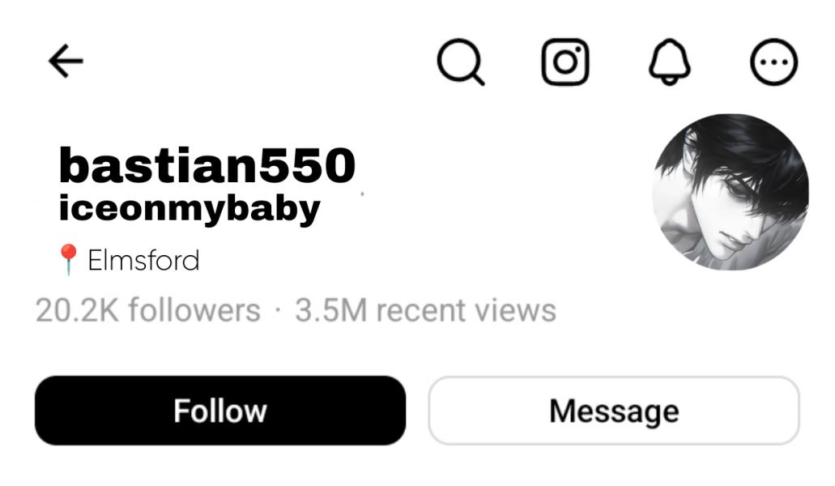This screenshot has width=835, height=486.
Task: Enable notifications for this profile via bell
Action: tap(670, 62)
